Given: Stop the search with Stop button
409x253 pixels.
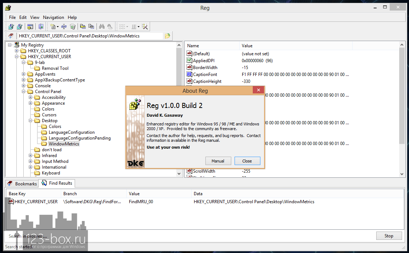Looking at the screenshot, I should click(x=389, y=236).
